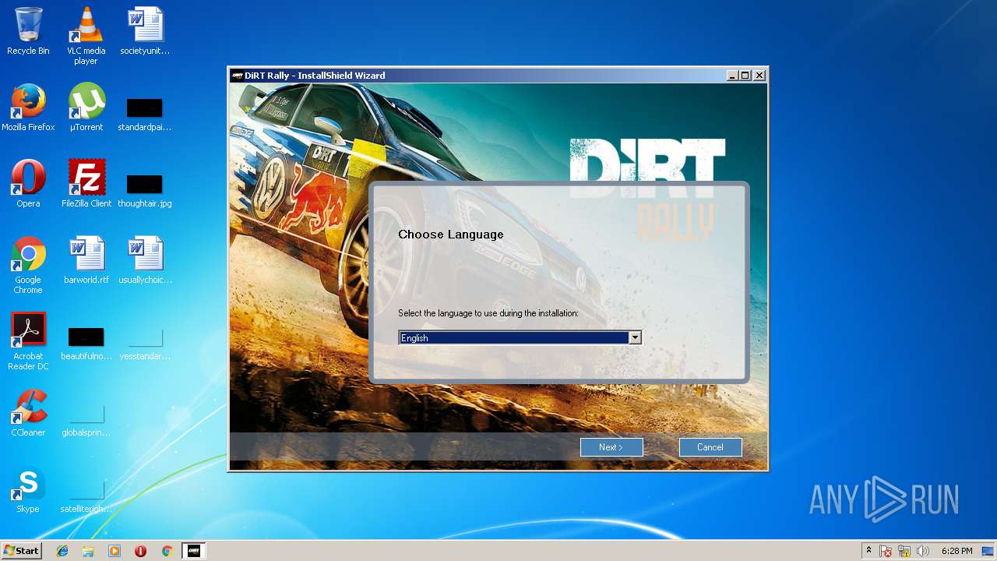Click Next to continue installation
Image resolution: width=997 pixels, height=561 pixels.
click(x=611, y=447)
